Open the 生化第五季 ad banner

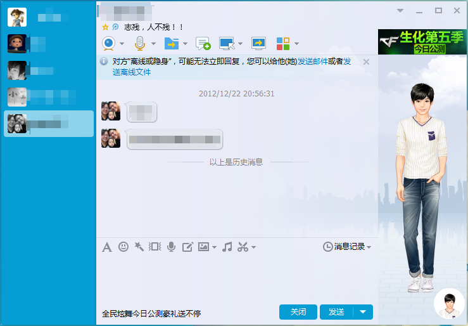422,42
